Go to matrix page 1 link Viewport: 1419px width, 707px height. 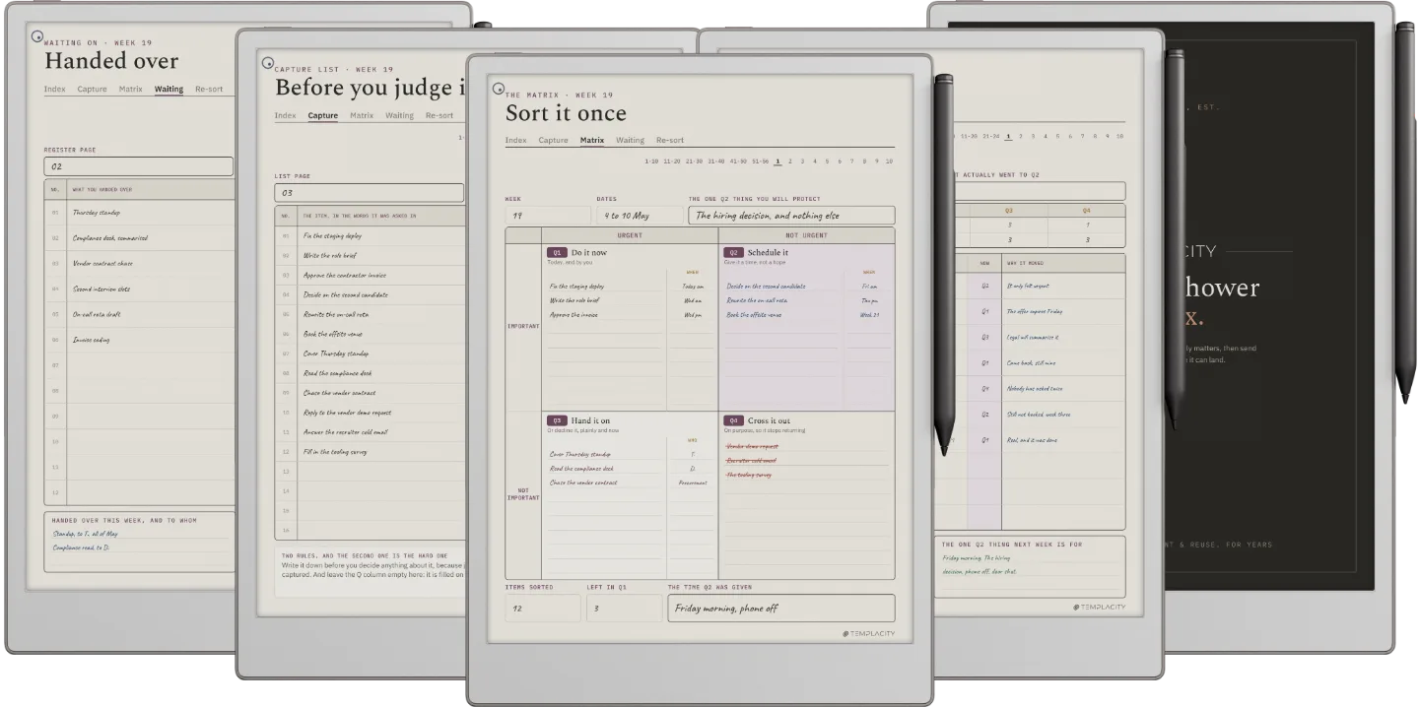coord(777,161)
